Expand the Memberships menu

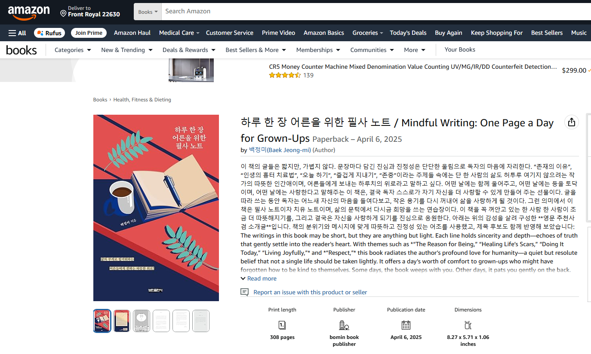(x=318, y=50)
